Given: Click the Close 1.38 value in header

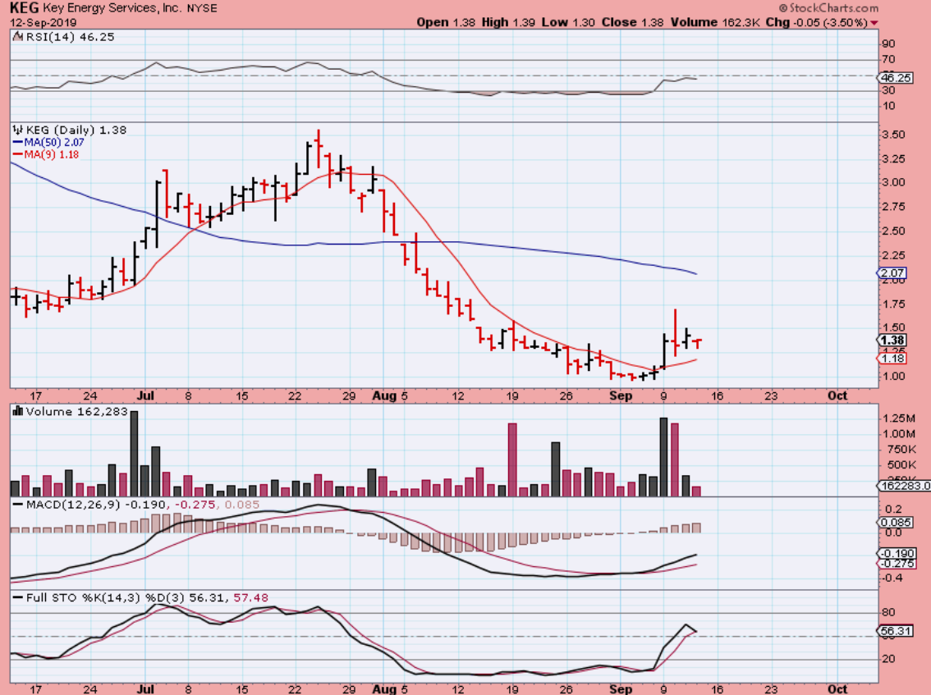Looking at the screenshot, I should pos(632,22).
